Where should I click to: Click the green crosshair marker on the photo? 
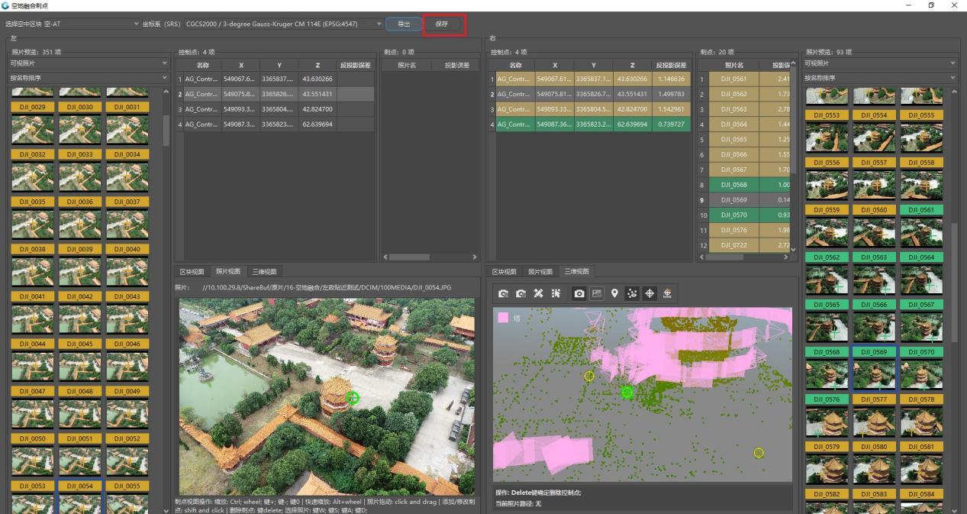click(x=352, y=397)
